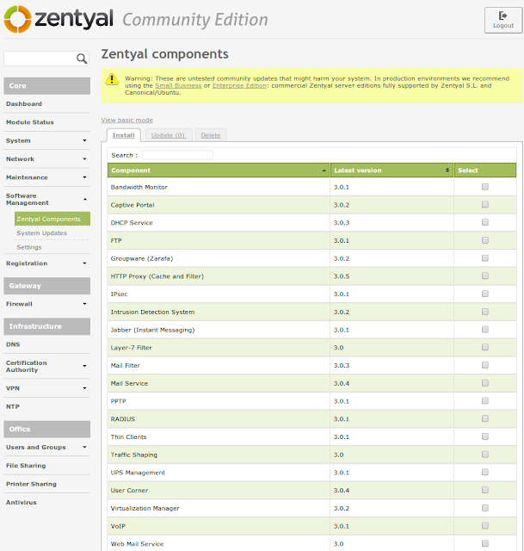Open the DNS menu item

click(13, 344)
